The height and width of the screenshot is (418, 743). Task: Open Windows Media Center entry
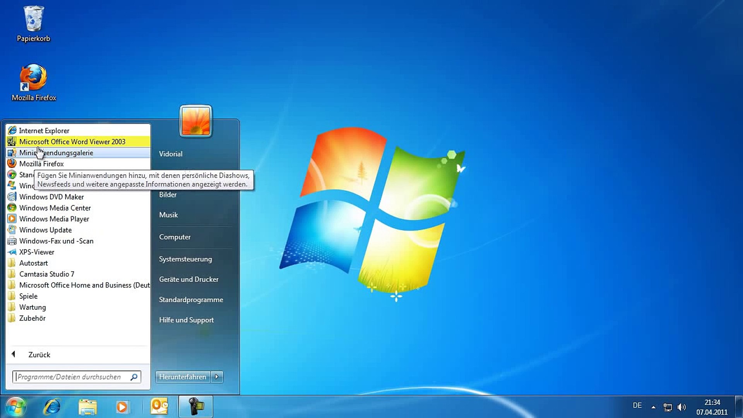[55, 208]
